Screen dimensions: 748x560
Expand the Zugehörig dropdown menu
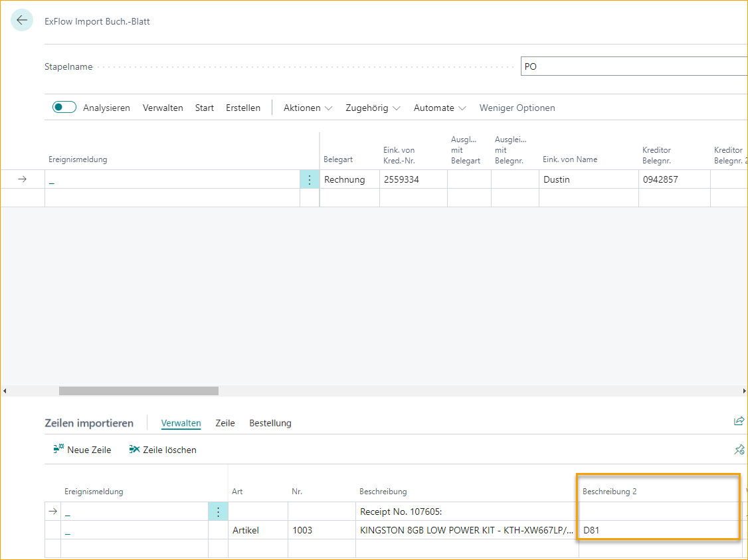point(373,108)
